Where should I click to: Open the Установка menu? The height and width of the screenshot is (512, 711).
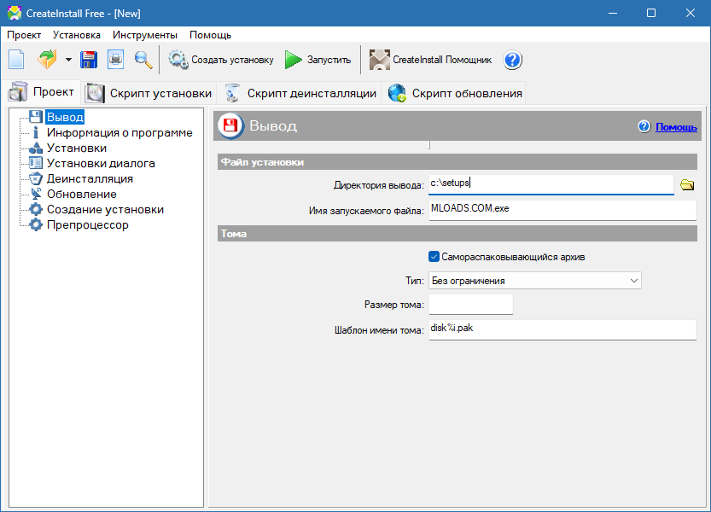tap(76, 35)
